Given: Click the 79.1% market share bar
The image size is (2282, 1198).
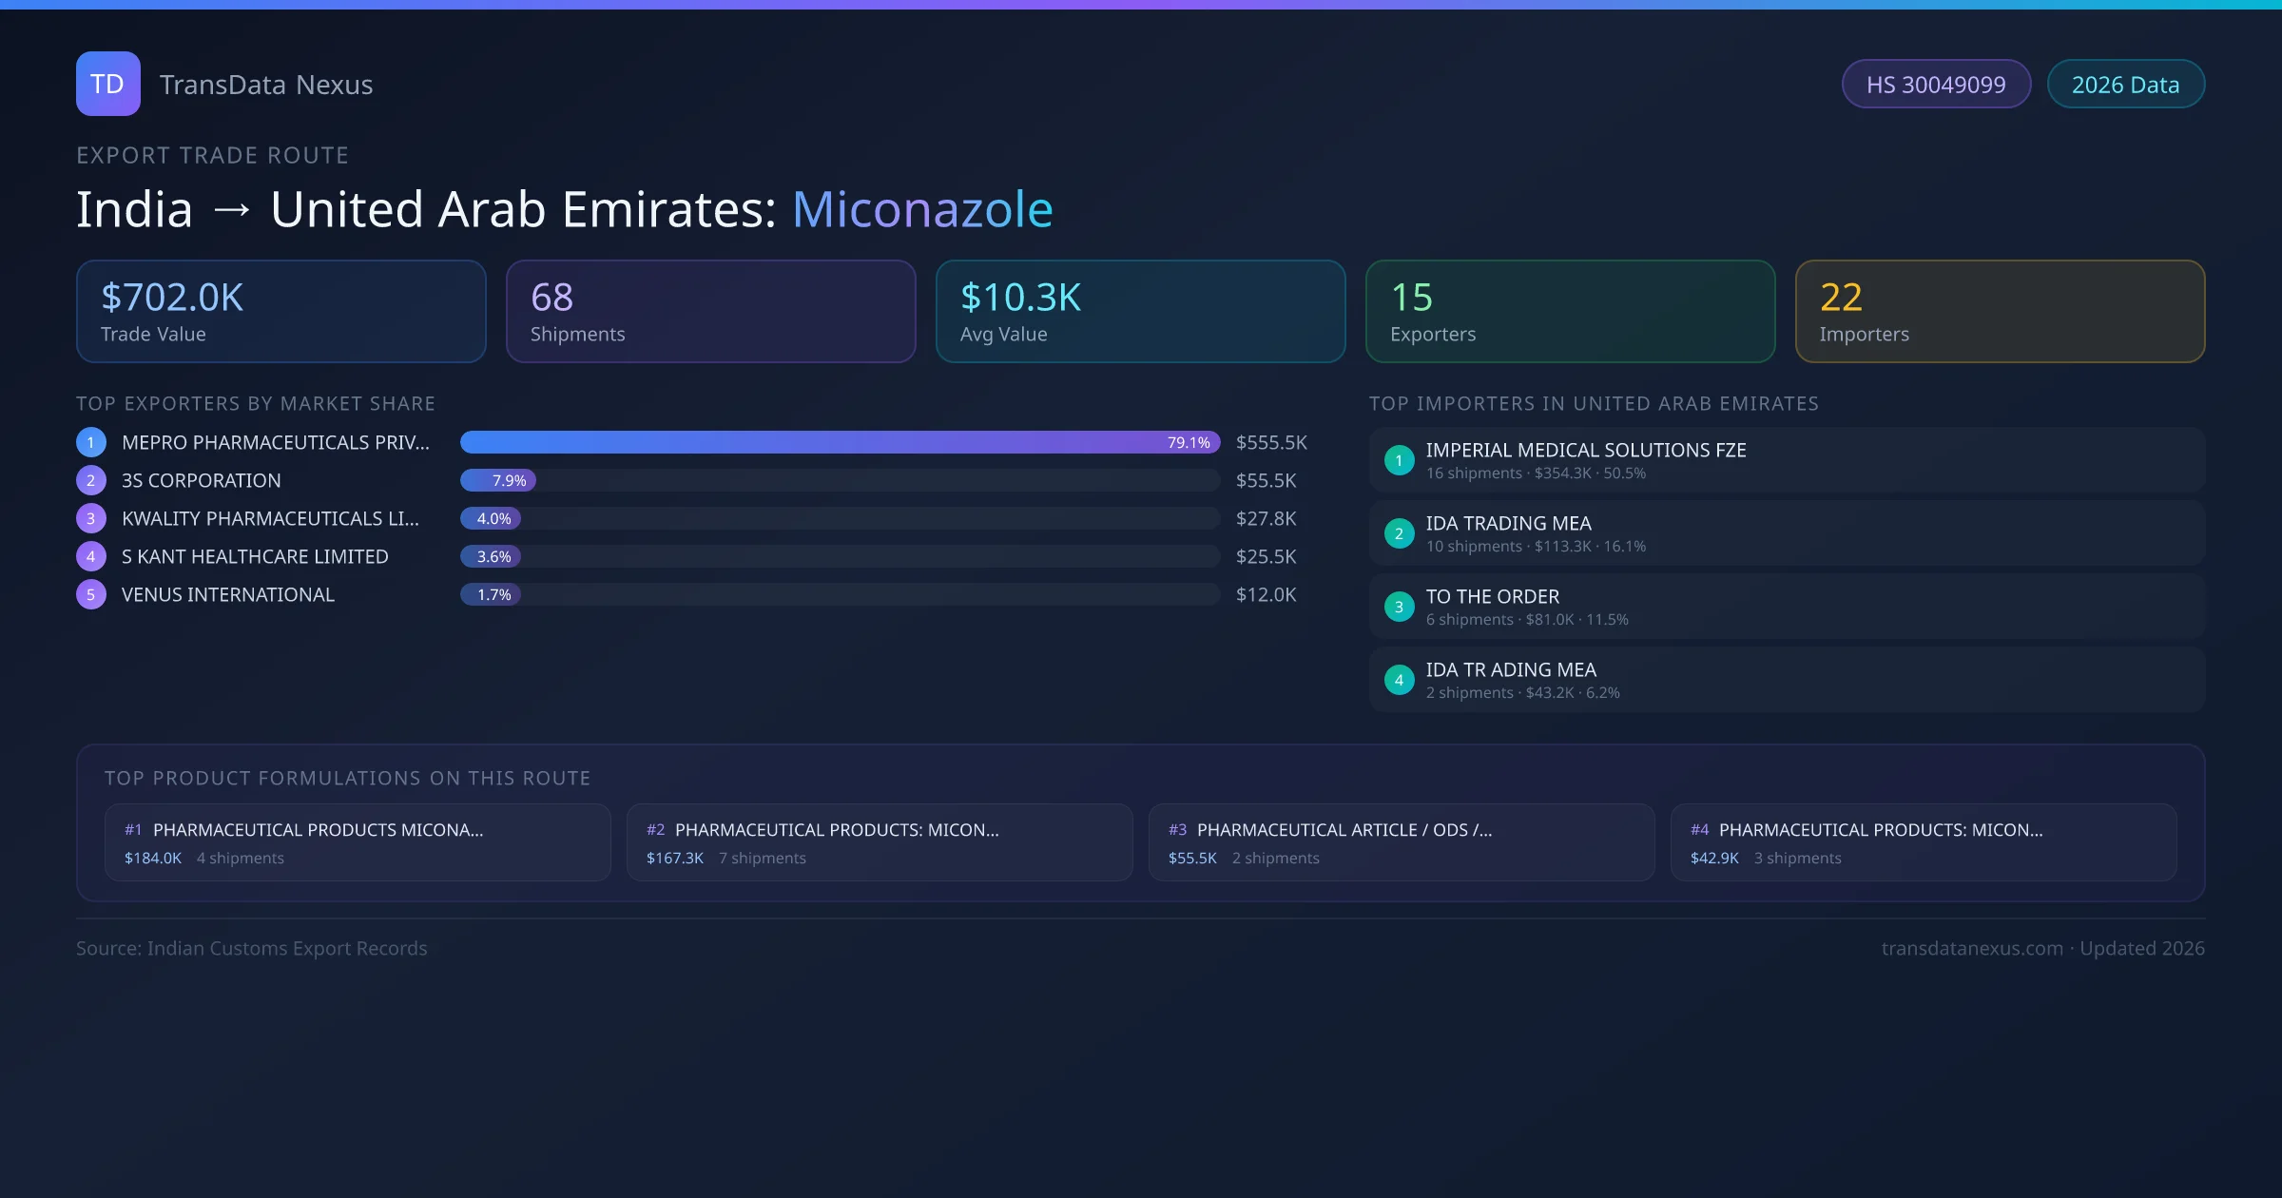Looking at the screenshot, I should tap(839, 442).
